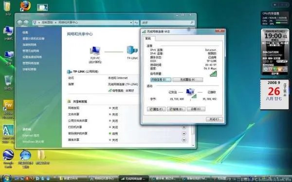This screenshot has width=292, height=182.
Task: Go forward in Network and Sharing Center window
Action: point(26,22)
